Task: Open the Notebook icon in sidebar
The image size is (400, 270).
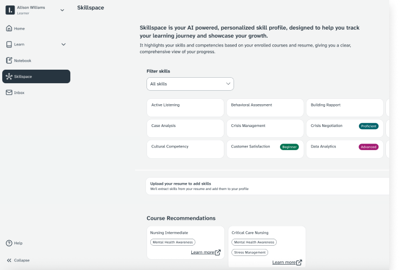Action: [x=9, y=60]
